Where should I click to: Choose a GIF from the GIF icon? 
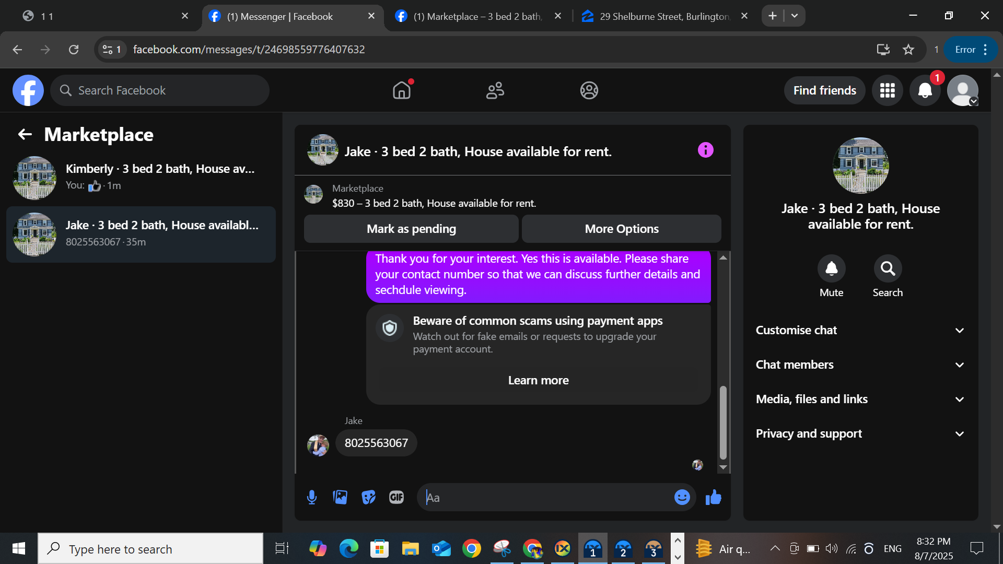(x=396, y=497)
